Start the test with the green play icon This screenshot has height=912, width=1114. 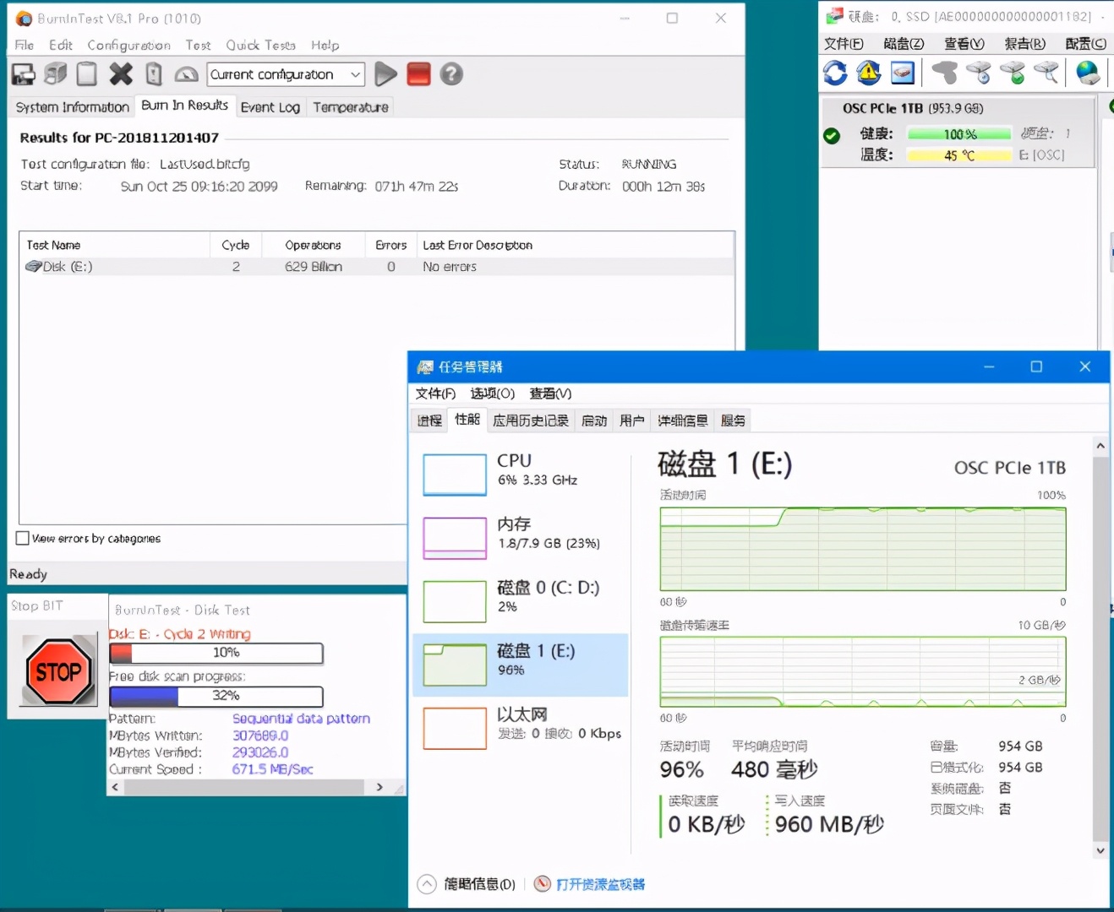pyautogui.click(x=385, y=74)
